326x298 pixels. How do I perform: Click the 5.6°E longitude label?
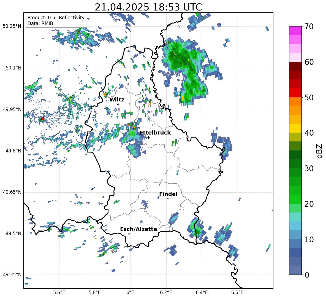click(59, 292)
